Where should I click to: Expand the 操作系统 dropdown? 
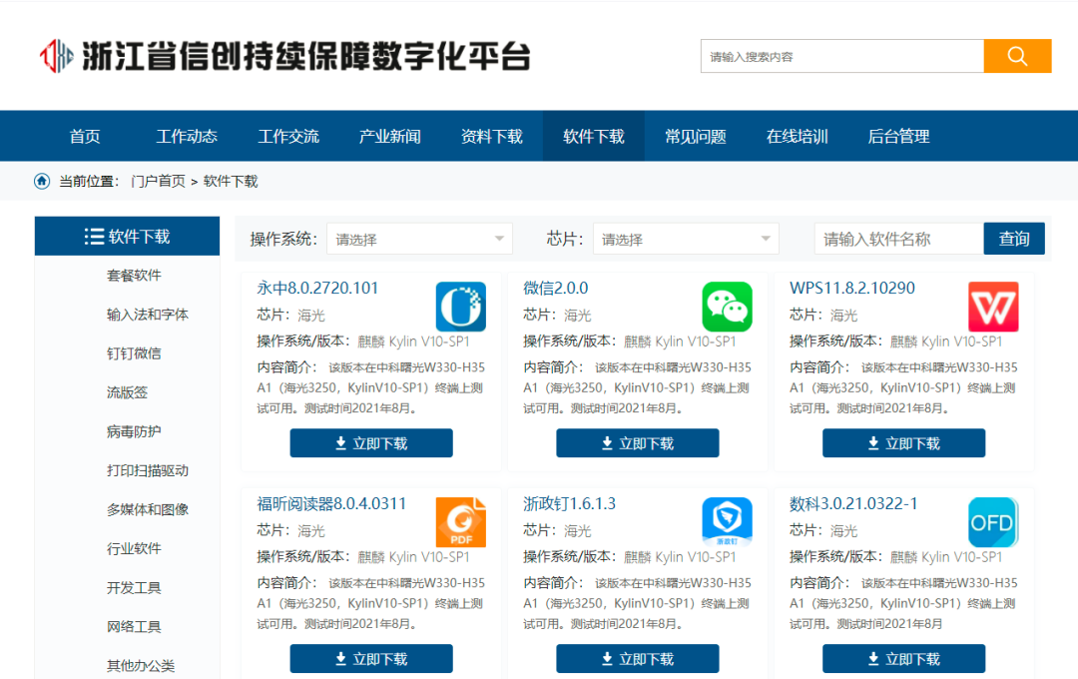click(x=419, y=239)
